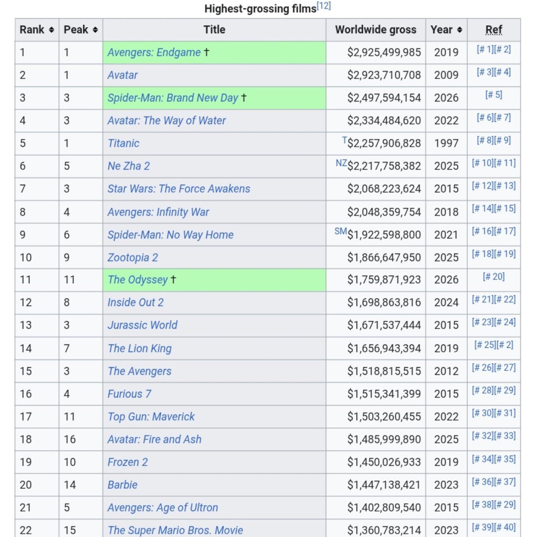This screenshot has height=537, width=537.
Task: Select the year 2024 in Inside Out 2 row
Action: pos(446,303)
